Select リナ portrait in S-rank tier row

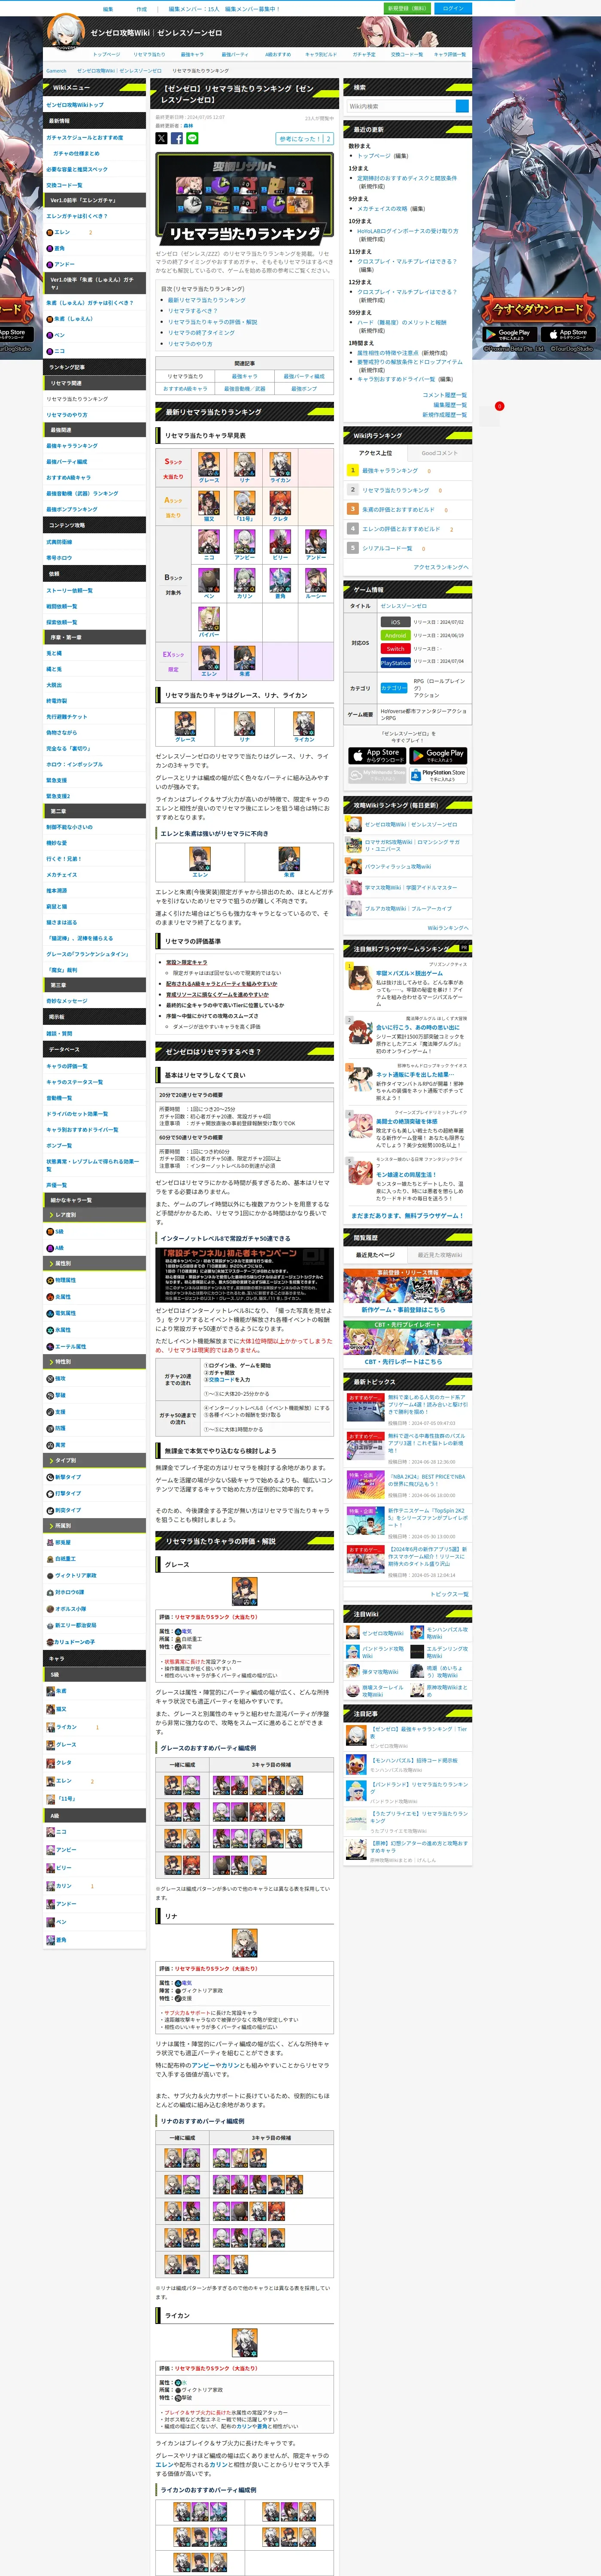click(245, 464)
